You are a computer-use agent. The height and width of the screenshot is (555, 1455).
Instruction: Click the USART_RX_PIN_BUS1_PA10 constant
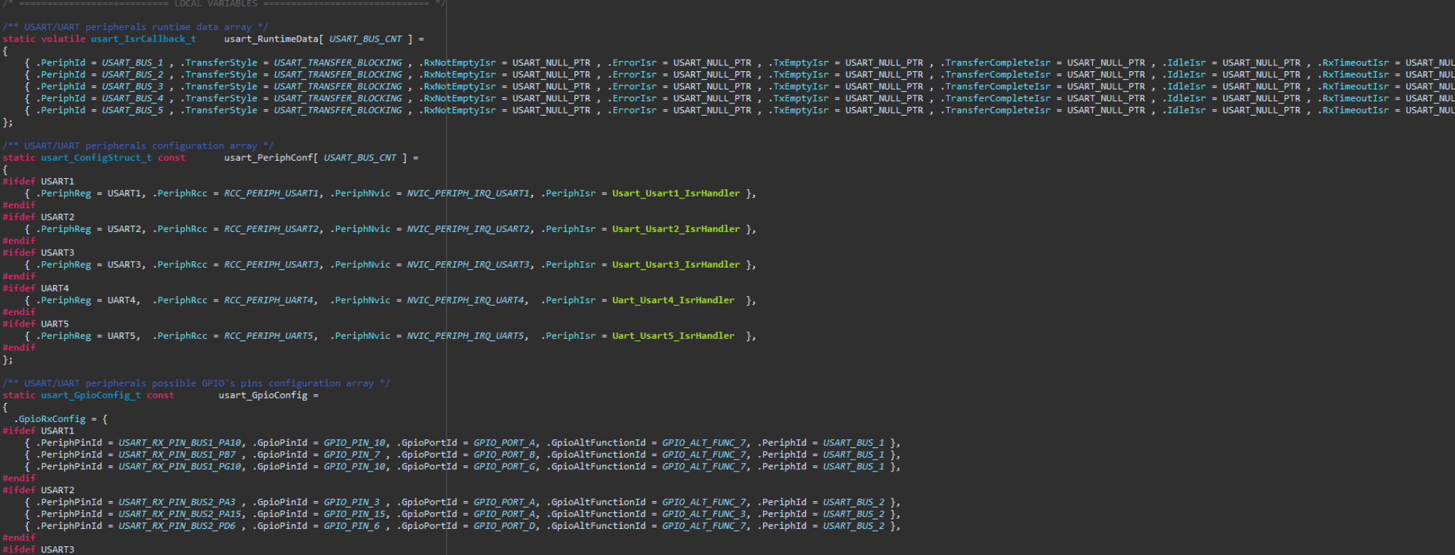tap(180, 443)
